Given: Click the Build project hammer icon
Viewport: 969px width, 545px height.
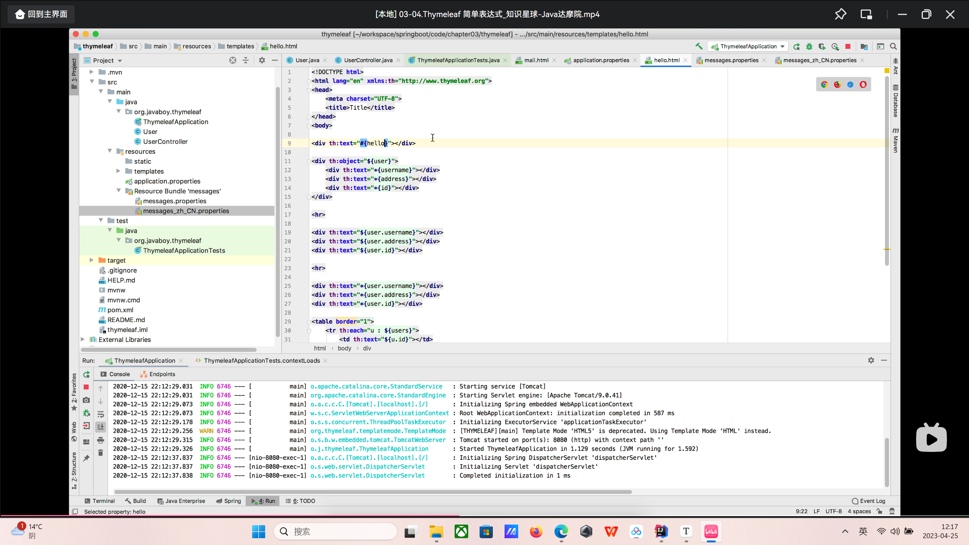Looking at the screenshot, I should point(699,46).
